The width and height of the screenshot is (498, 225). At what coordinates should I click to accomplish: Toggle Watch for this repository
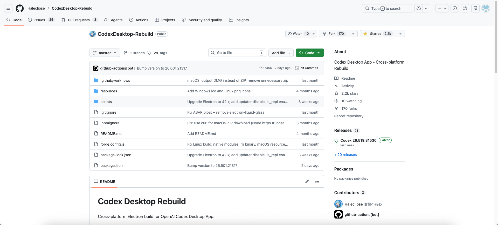point(301,34)
